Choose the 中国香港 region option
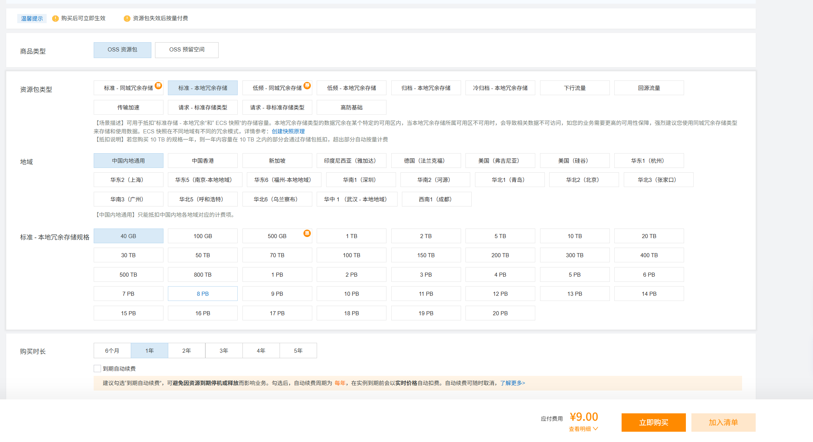The height and width of the screenshot is (442, 813). click(203, 161)
